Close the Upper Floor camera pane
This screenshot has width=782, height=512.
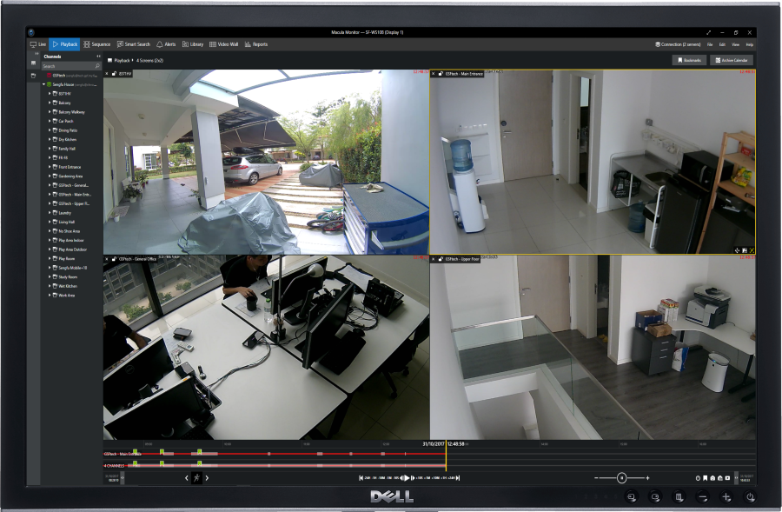coord(434,259)
